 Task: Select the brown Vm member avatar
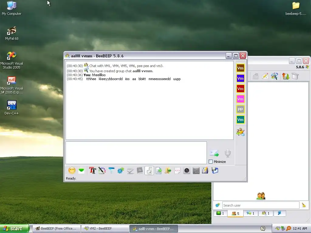pyautogui.click(x=241, y=68)
